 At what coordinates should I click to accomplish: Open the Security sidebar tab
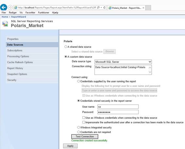point(32,80)
